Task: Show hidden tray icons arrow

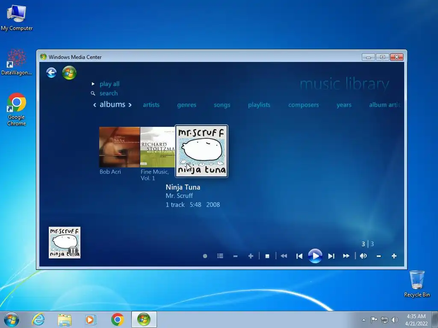Action: [364, 320]
